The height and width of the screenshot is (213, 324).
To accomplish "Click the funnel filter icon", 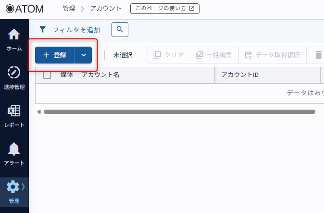I will coord(42,29).
